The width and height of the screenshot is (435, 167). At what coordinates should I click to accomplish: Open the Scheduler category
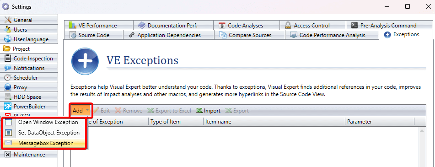click(29, 78)
